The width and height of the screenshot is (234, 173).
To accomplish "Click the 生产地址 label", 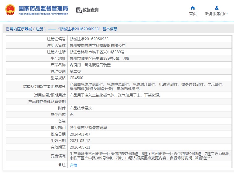I will click(58, 58).
